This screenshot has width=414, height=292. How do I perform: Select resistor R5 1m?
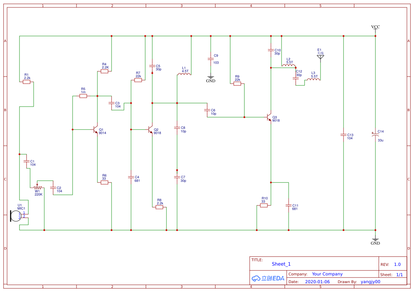[83, 96]
